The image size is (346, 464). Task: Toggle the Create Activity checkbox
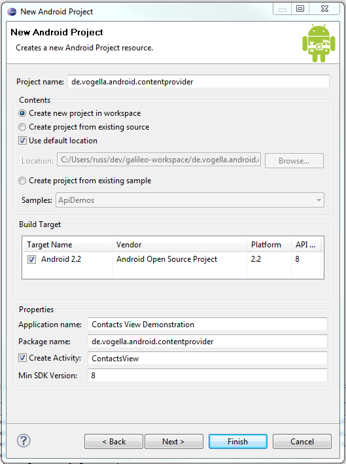tap(22, 358)
